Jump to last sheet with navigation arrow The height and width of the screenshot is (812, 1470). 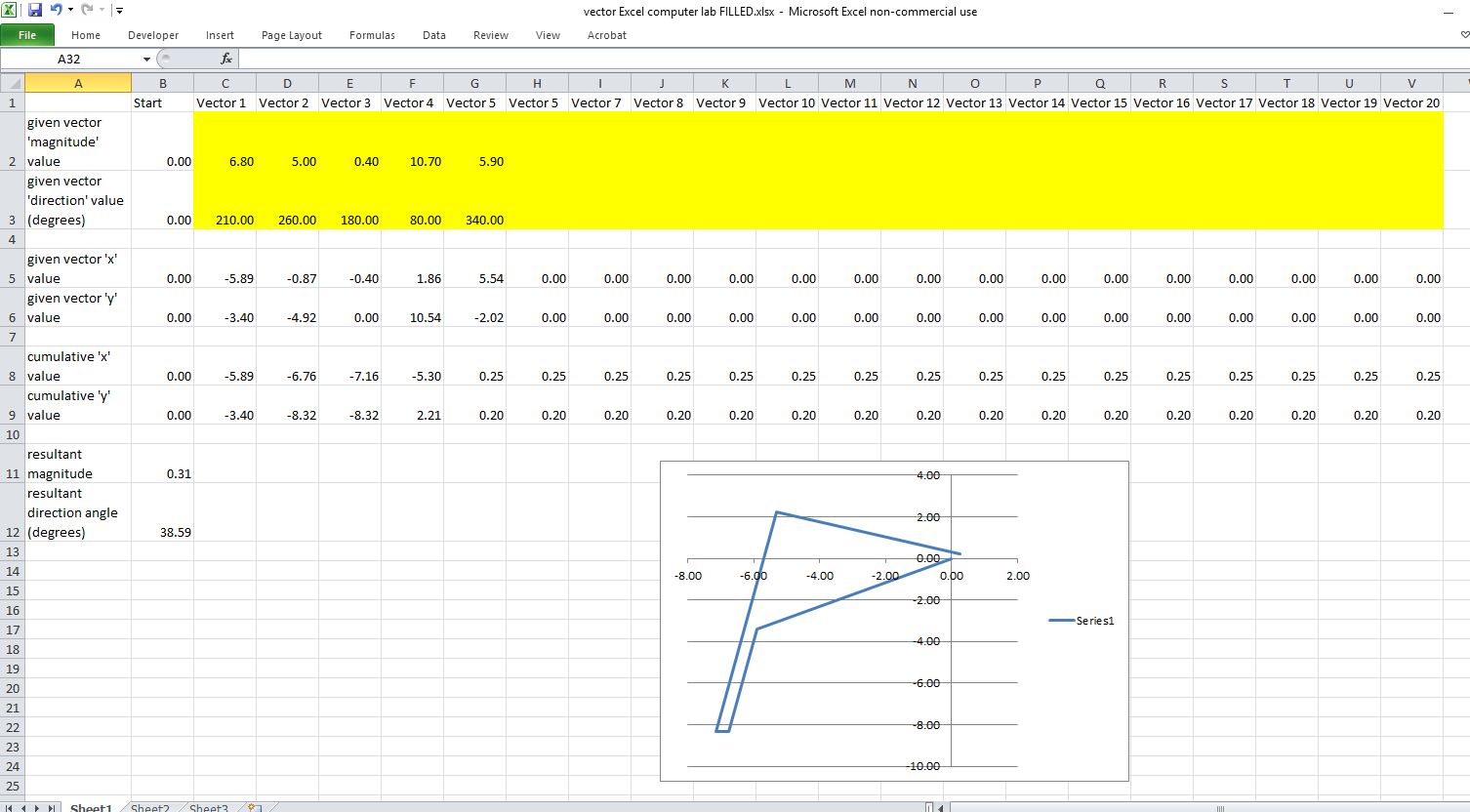[52, 807]
